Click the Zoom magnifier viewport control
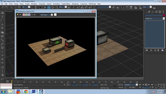The image size is (166, 94). point(155,85)
